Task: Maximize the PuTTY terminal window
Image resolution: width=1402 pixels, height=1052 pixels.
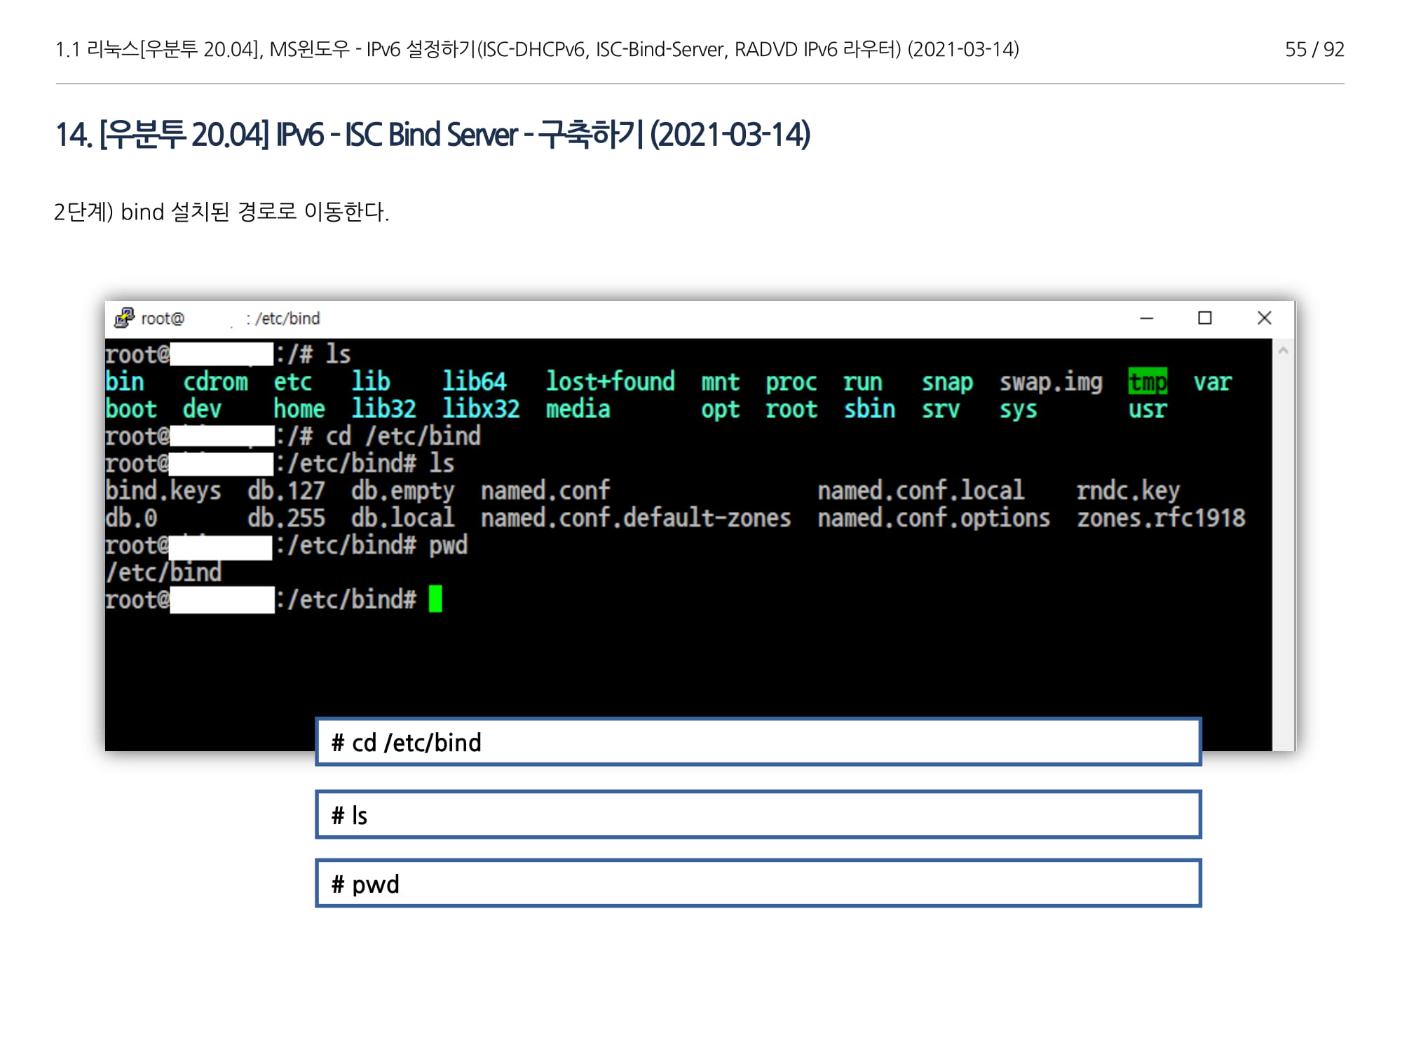Action: click(1205, 318)
